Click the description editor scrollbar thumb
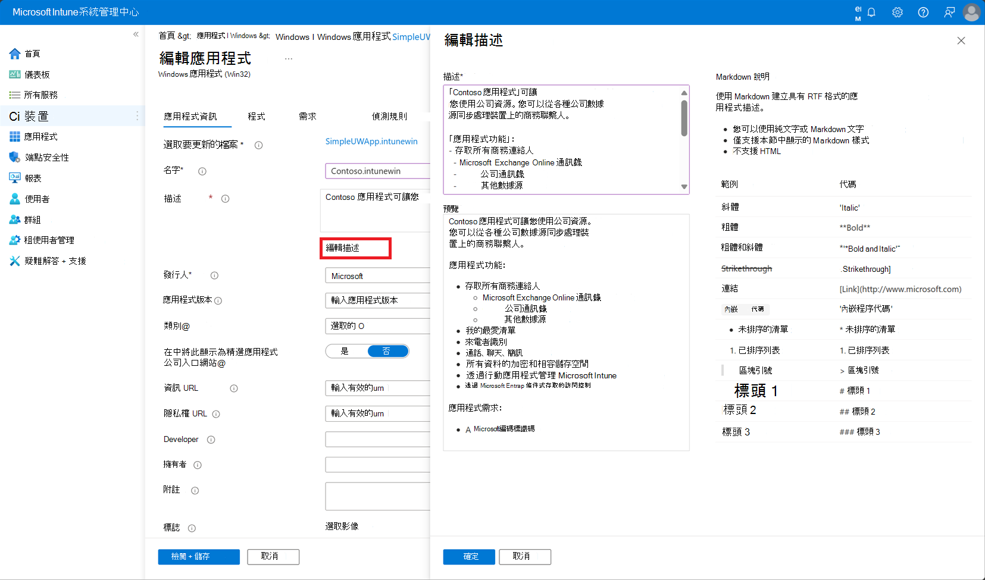 (x=684, y=118)
